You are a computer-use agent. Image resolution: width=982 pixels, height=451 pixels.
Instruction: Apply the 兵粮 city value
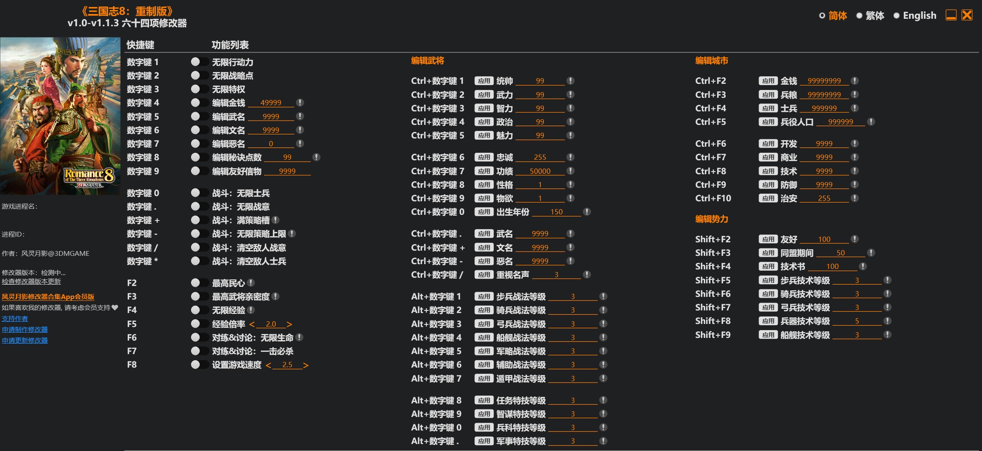[768, 95]
